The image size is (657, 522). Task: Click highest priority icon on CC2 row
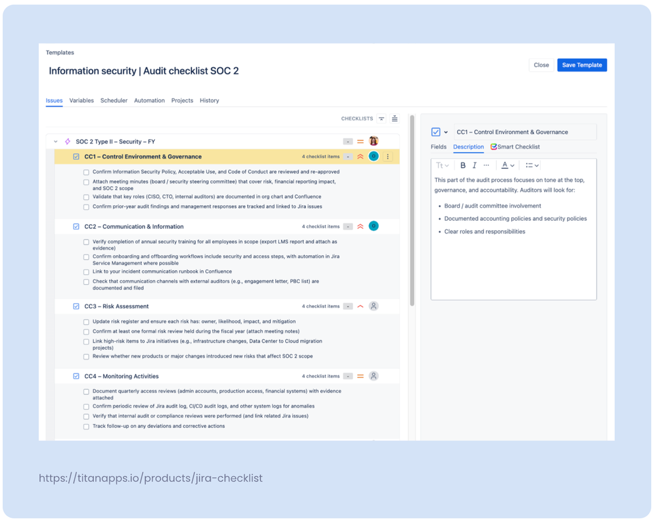coord(360,227)
